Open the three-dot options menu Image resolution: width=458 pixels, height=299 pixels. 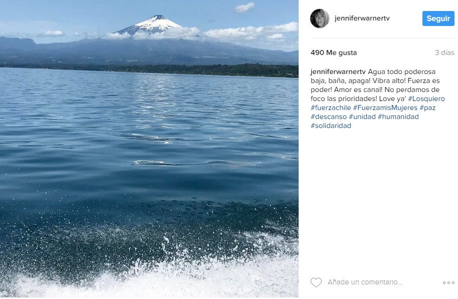coord(448,282)
